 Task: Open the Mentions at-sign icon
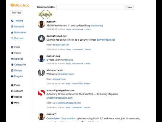12,27
